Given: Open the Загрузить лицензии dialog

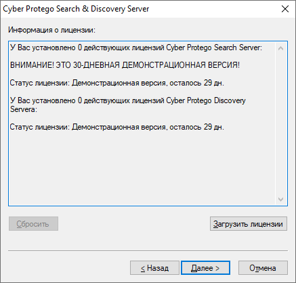Looking at the screenshot, I should (249, 224).
